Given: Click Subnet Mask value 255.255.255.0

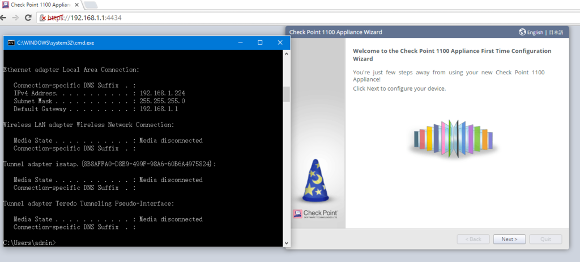Looking at the screenshot, I should coord(163,101).
